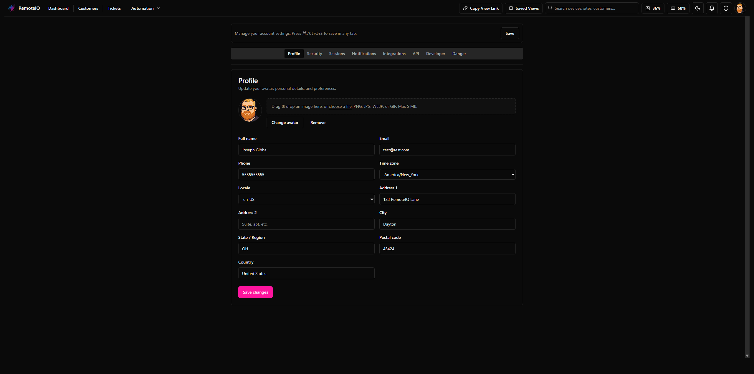This screenshot has height=374, width=754.
Task: Open the Locale dropdown set to en-US
Action: (306, 199)
